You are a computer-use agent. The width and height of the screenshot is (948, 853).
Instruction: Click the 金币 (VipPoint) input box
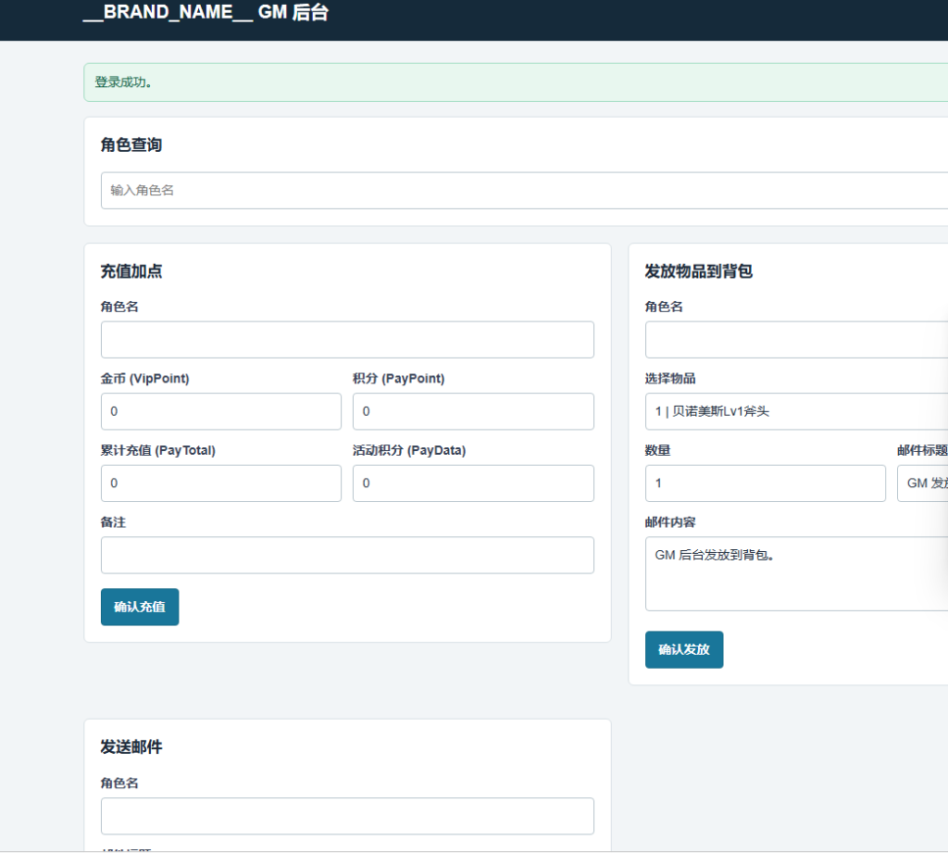(220, 411)
